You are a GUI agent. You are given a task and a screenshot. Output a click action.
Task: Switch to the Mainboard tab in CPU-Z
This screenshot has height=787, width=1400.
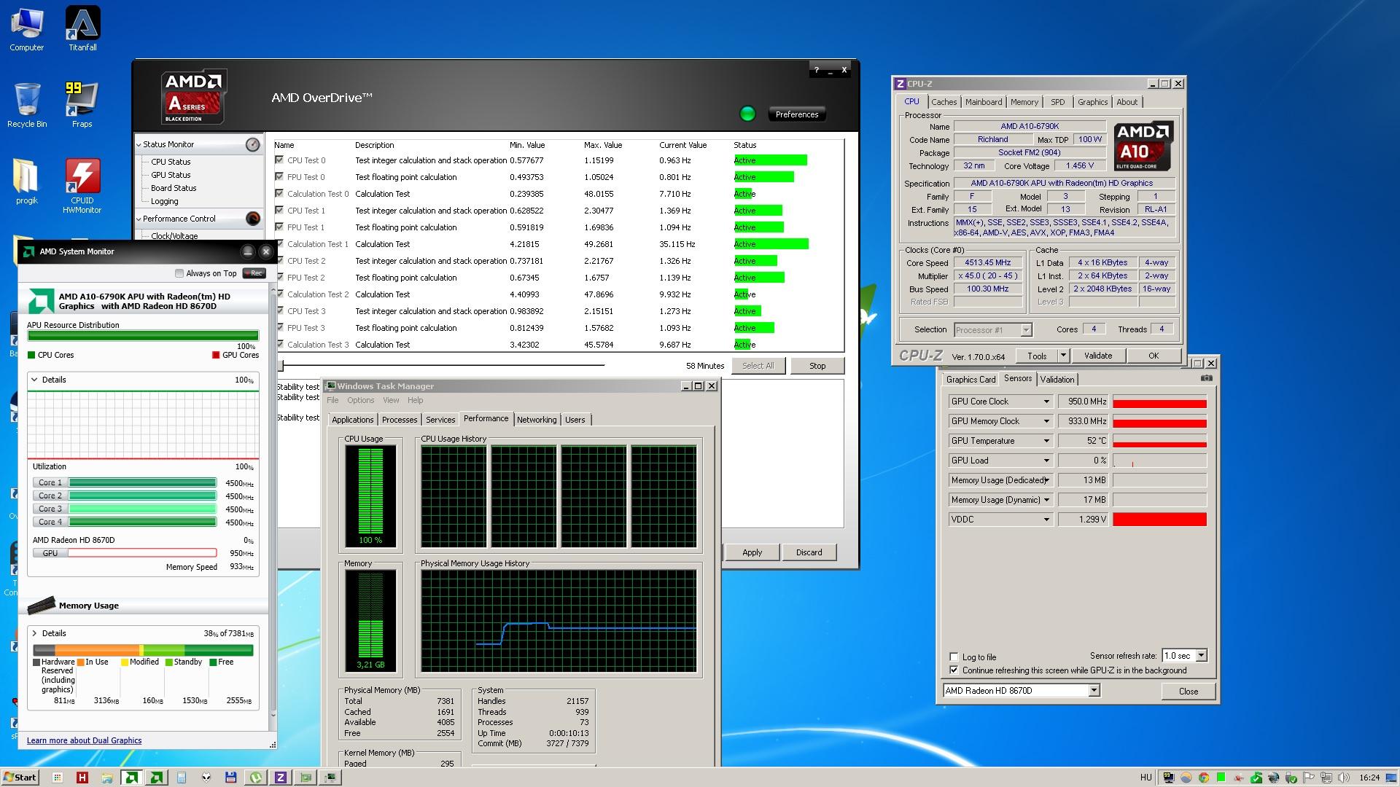point(984,102)
